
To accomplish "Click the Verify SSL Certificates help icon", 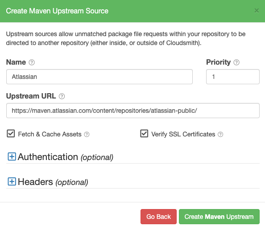I will pyautogui.click(x=220, y=135).
